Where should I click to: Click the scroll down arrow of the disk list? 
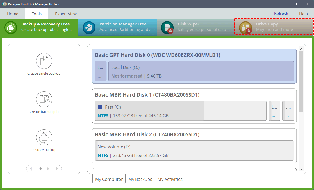click(301, 169)
